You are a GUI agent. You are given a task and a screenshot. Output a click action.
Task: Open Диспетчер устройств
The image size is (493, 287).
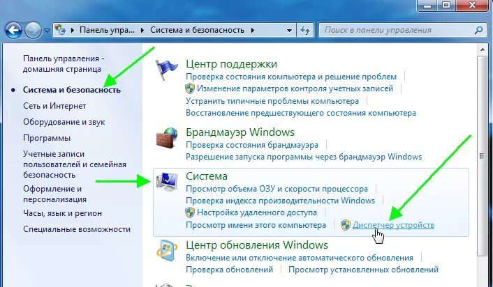pos(393,225)
